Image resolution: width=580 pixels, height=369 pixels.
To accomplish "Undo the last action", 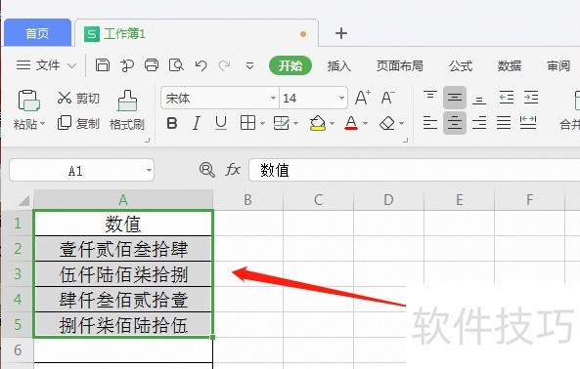I will pos(201,65).
